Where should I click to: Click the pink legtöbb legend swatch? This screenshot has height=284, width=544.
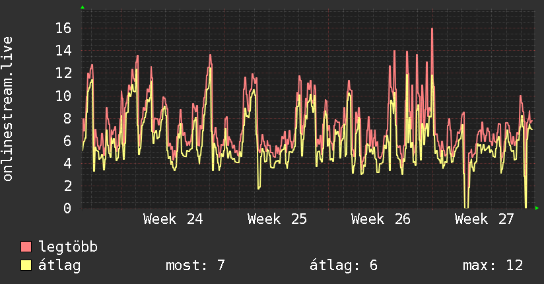(26, 246)
